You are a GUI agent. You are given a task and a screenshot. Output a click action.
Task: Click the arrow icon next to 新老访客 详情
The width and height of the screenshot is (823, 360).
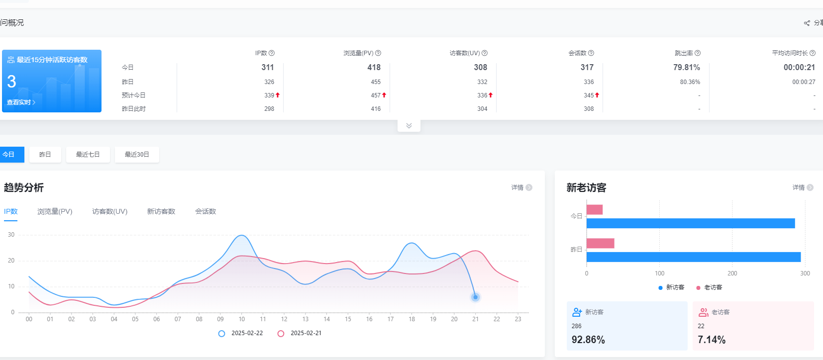pos(810,187)
